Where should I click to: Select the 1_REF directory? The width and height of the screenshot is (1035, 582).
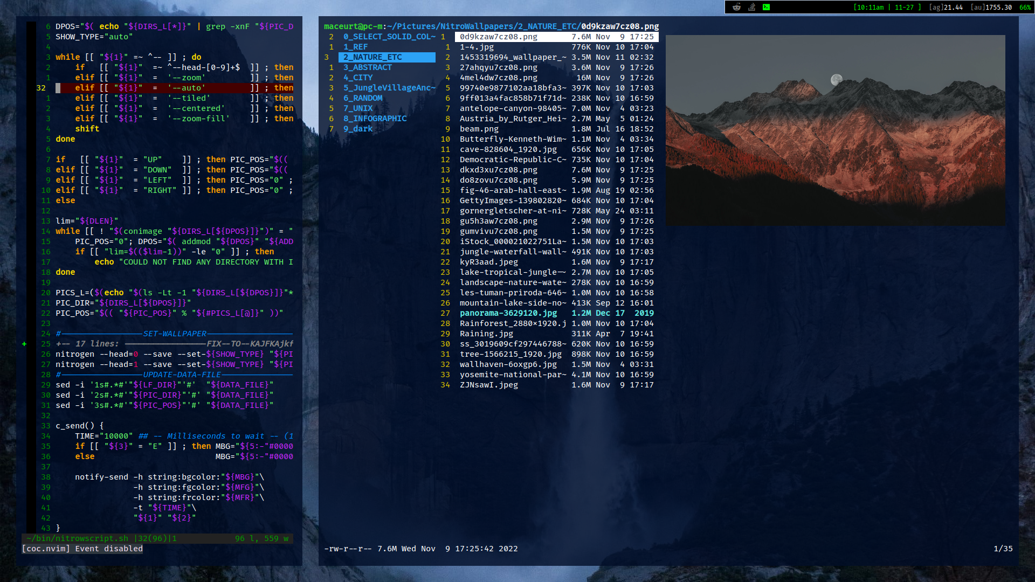pos(355,47)
